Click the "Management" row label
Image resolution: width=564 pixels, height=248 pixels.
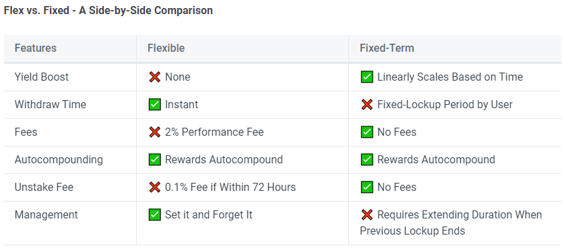(46, 214)
